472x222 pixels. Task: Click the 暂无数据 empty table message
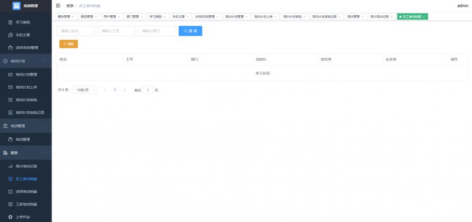click(263, 73)
